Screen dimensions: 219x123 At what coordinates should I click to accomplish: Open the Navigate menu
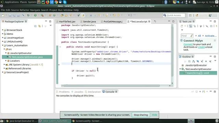click(x=35, y=10)
